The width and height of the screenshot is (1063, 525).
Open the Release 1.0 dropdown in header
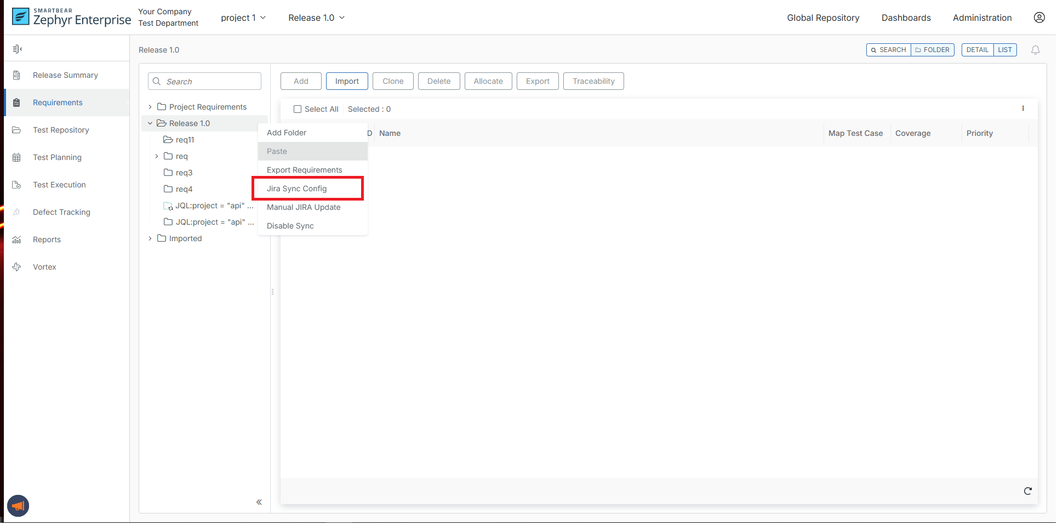(x=316, y=18)
